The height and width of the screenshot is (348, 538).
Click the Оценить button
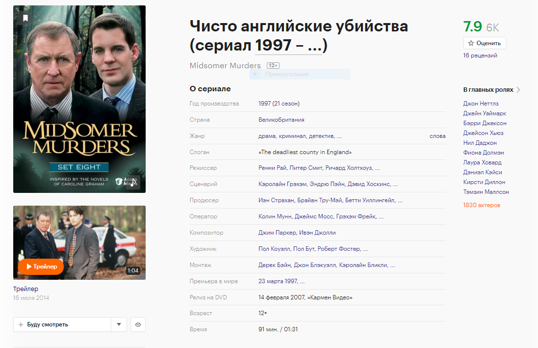(484, 43)
